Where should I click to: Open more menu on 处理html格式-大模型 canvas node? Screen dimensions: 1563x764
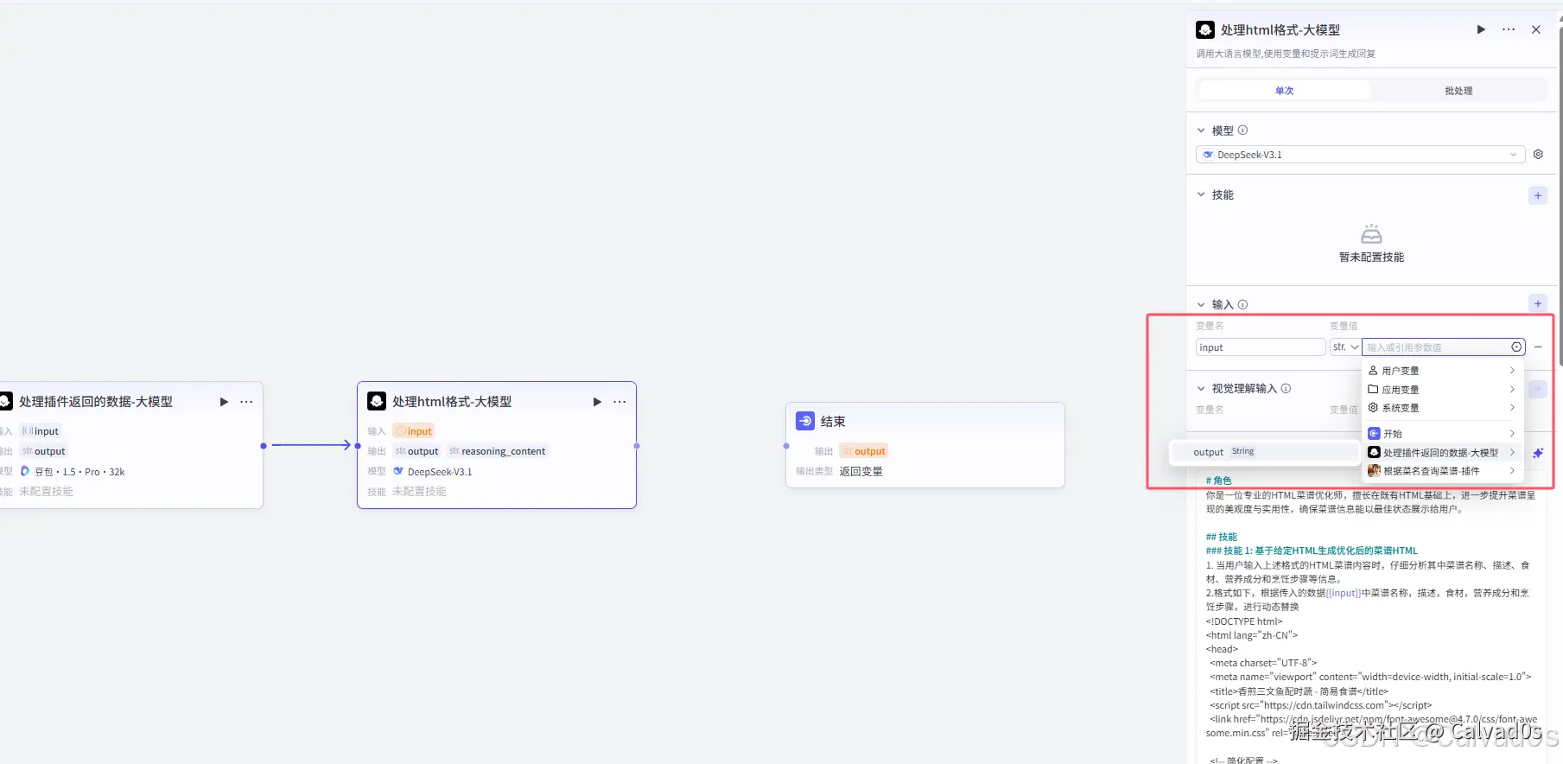pos(619,402)
